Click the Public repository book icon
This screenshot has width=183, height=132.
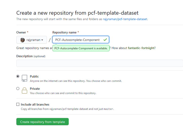[24, 78]
